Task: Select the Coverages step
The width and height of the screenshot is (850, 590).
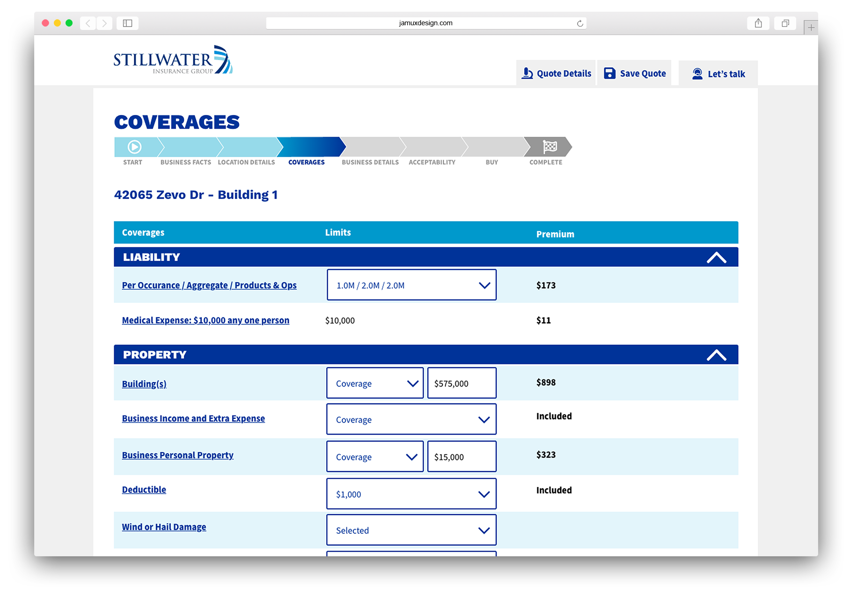Action: (307, 162)
